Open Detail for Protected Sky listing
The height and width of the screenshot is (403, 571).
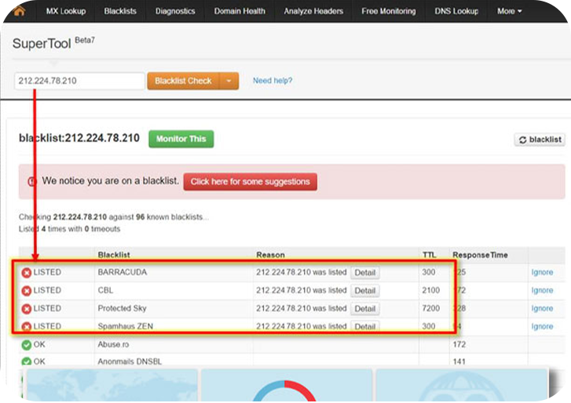click(x=365, y=308)
